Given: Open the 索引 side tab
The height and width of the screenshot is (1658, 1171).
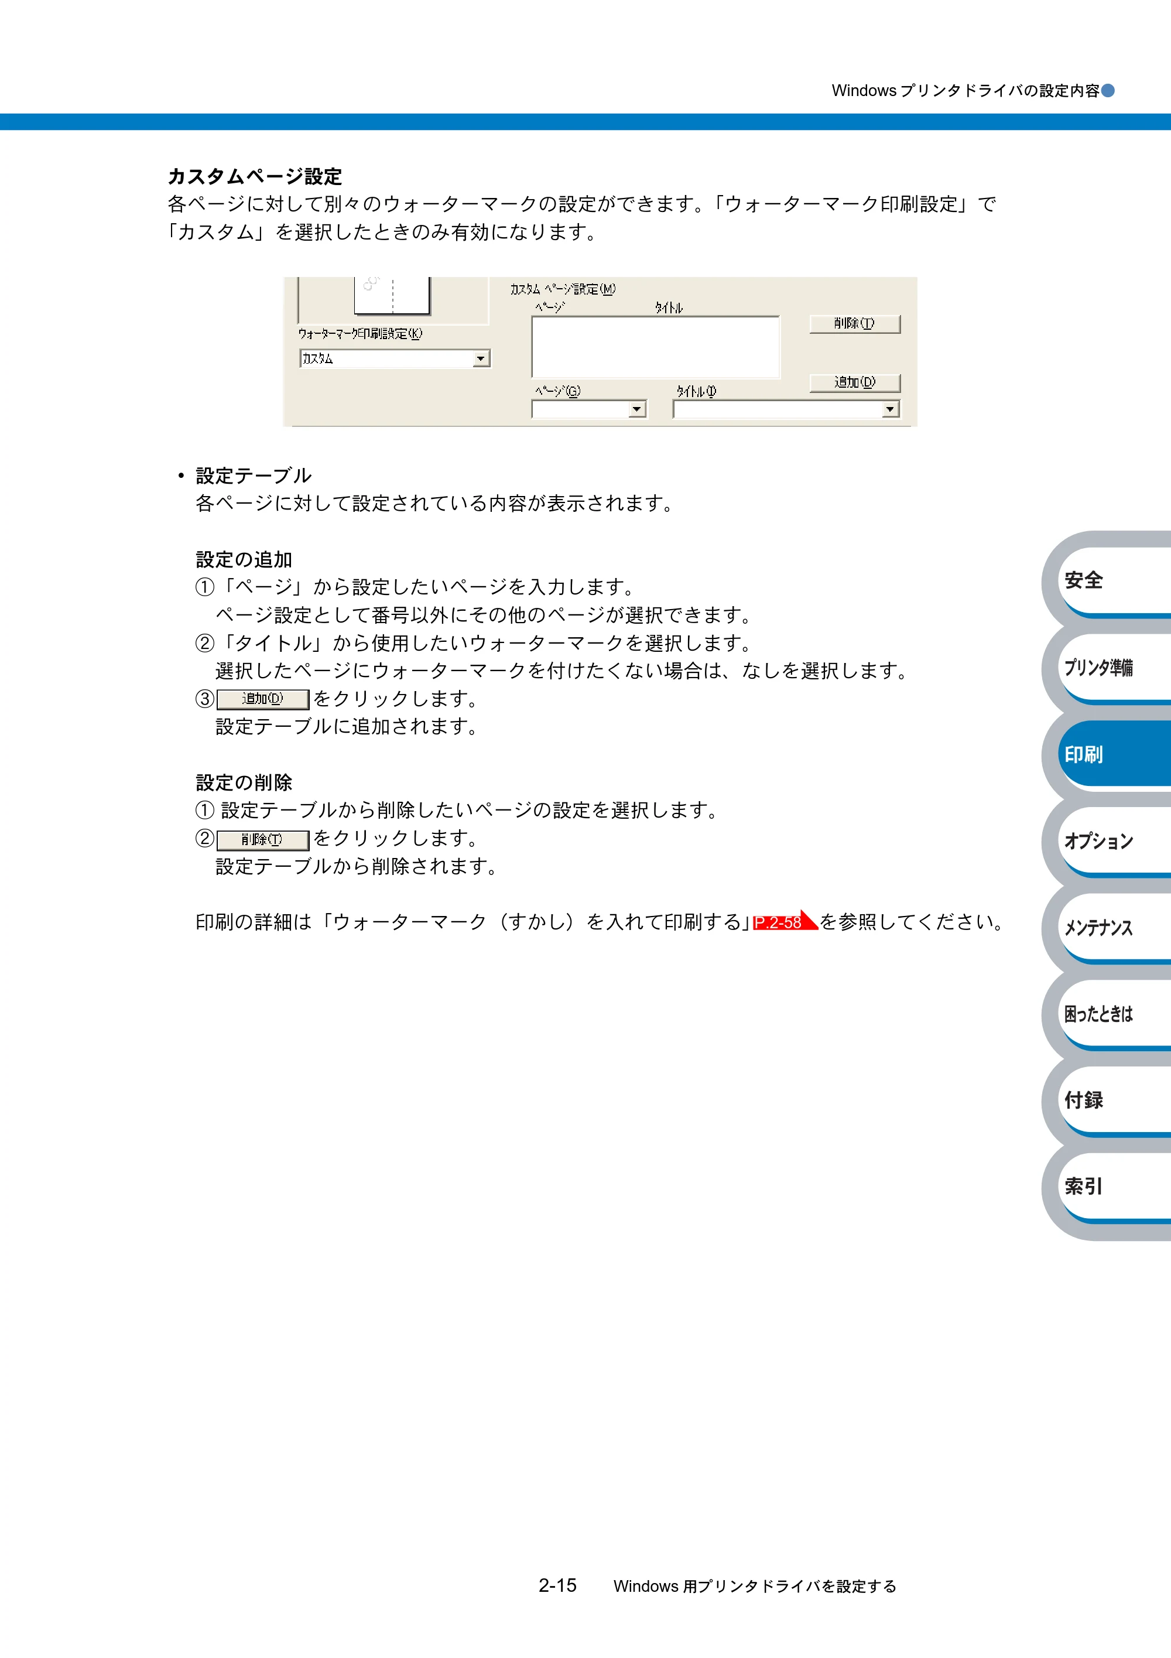Looking at the screenshot, I should point(1115,1187).
